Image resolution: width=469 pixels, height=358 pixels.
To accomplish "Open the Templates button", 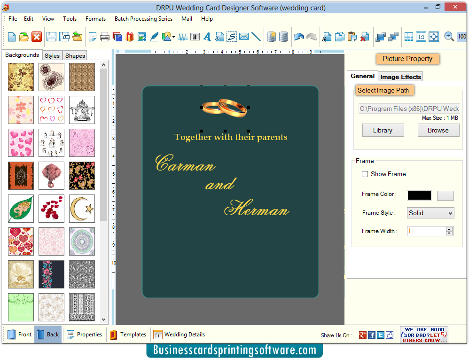I will [128, 335].
